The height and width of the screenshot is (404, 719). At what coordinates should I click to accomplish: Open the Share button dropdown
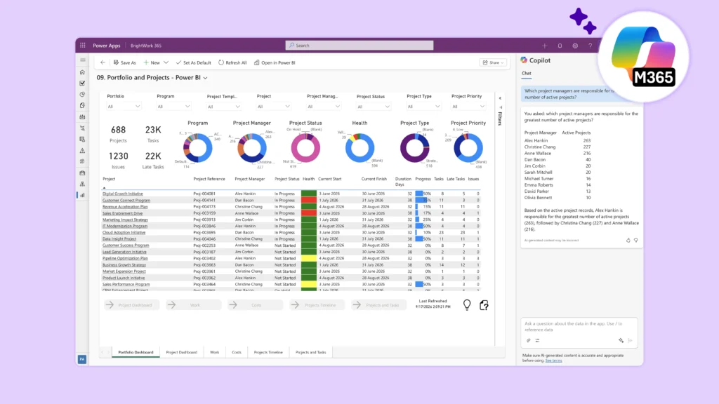[494, 62]
